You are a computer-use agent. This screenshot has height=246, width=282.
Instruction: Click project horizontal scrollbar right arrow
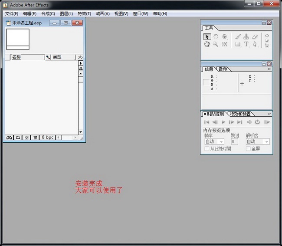75,138
